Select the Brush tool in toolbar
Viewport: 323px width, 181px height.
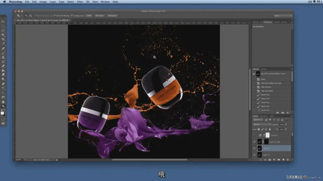(x=3, y=53)
